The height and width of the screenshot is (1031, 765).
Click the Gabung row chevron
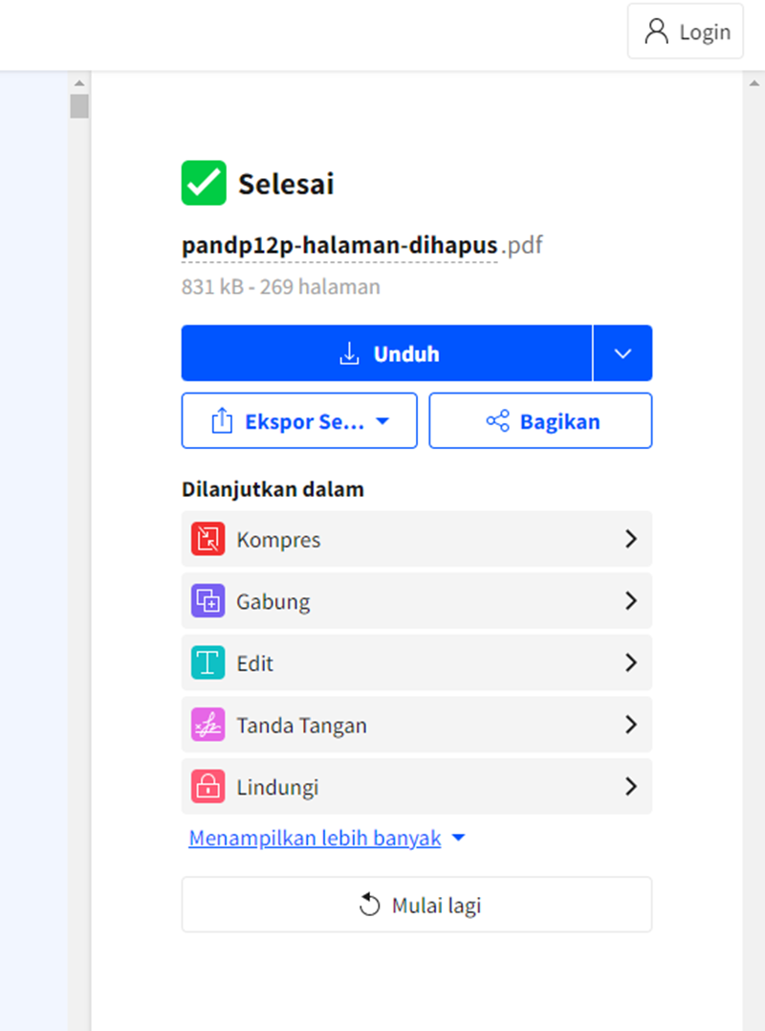[631, 601]
